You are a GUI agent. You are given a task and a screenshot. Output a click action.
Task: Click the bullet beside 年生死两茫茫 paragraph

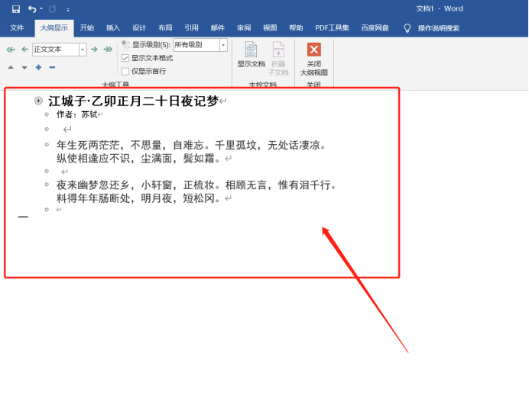point(47,145)
